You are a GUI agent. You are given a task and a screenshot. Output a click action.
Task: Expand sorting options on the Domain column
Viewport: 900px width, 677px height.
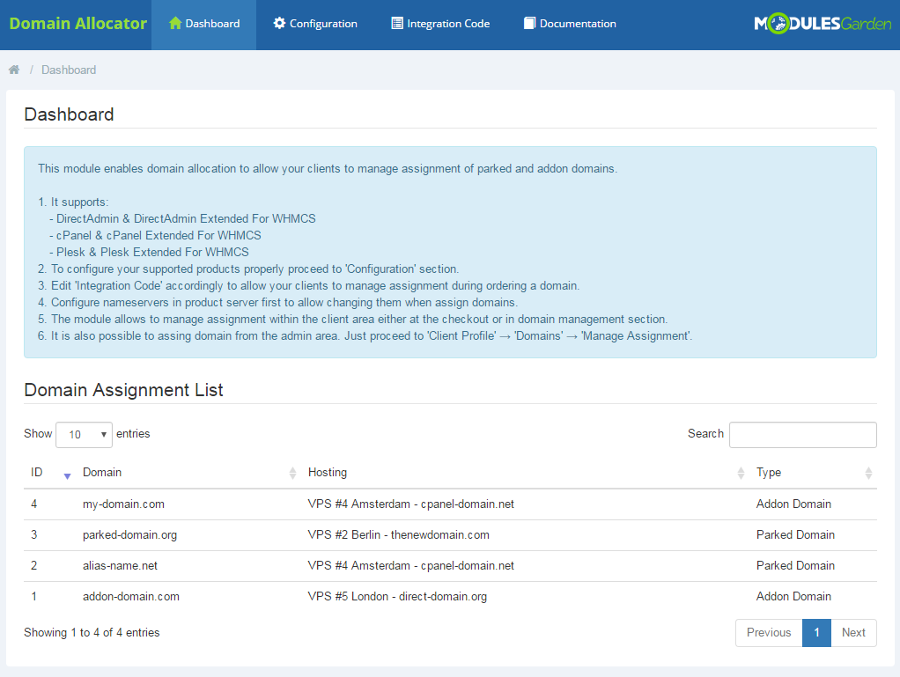(x=293, y=473)
